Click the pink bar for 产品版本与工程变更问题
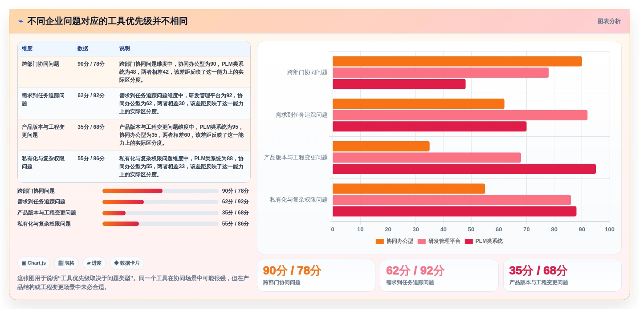 (427, 158)
